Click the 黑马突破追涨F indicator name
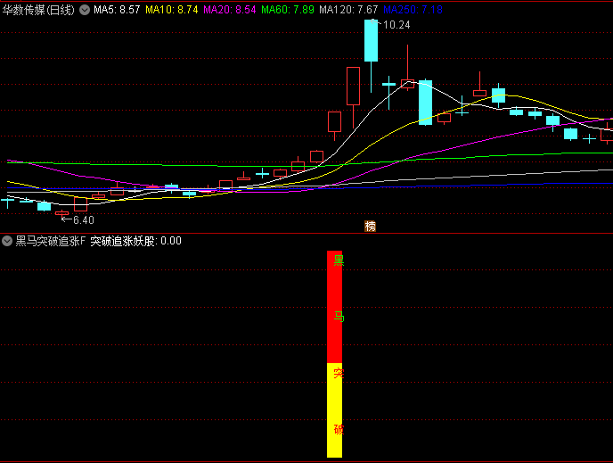The height and width of the screenshot is (463, 613). pos(50,241)
